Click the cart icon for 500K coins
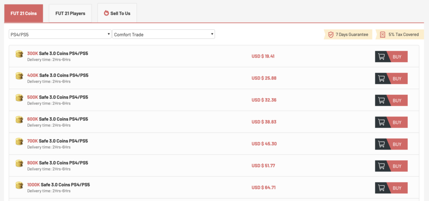 [x=381, y=100]
